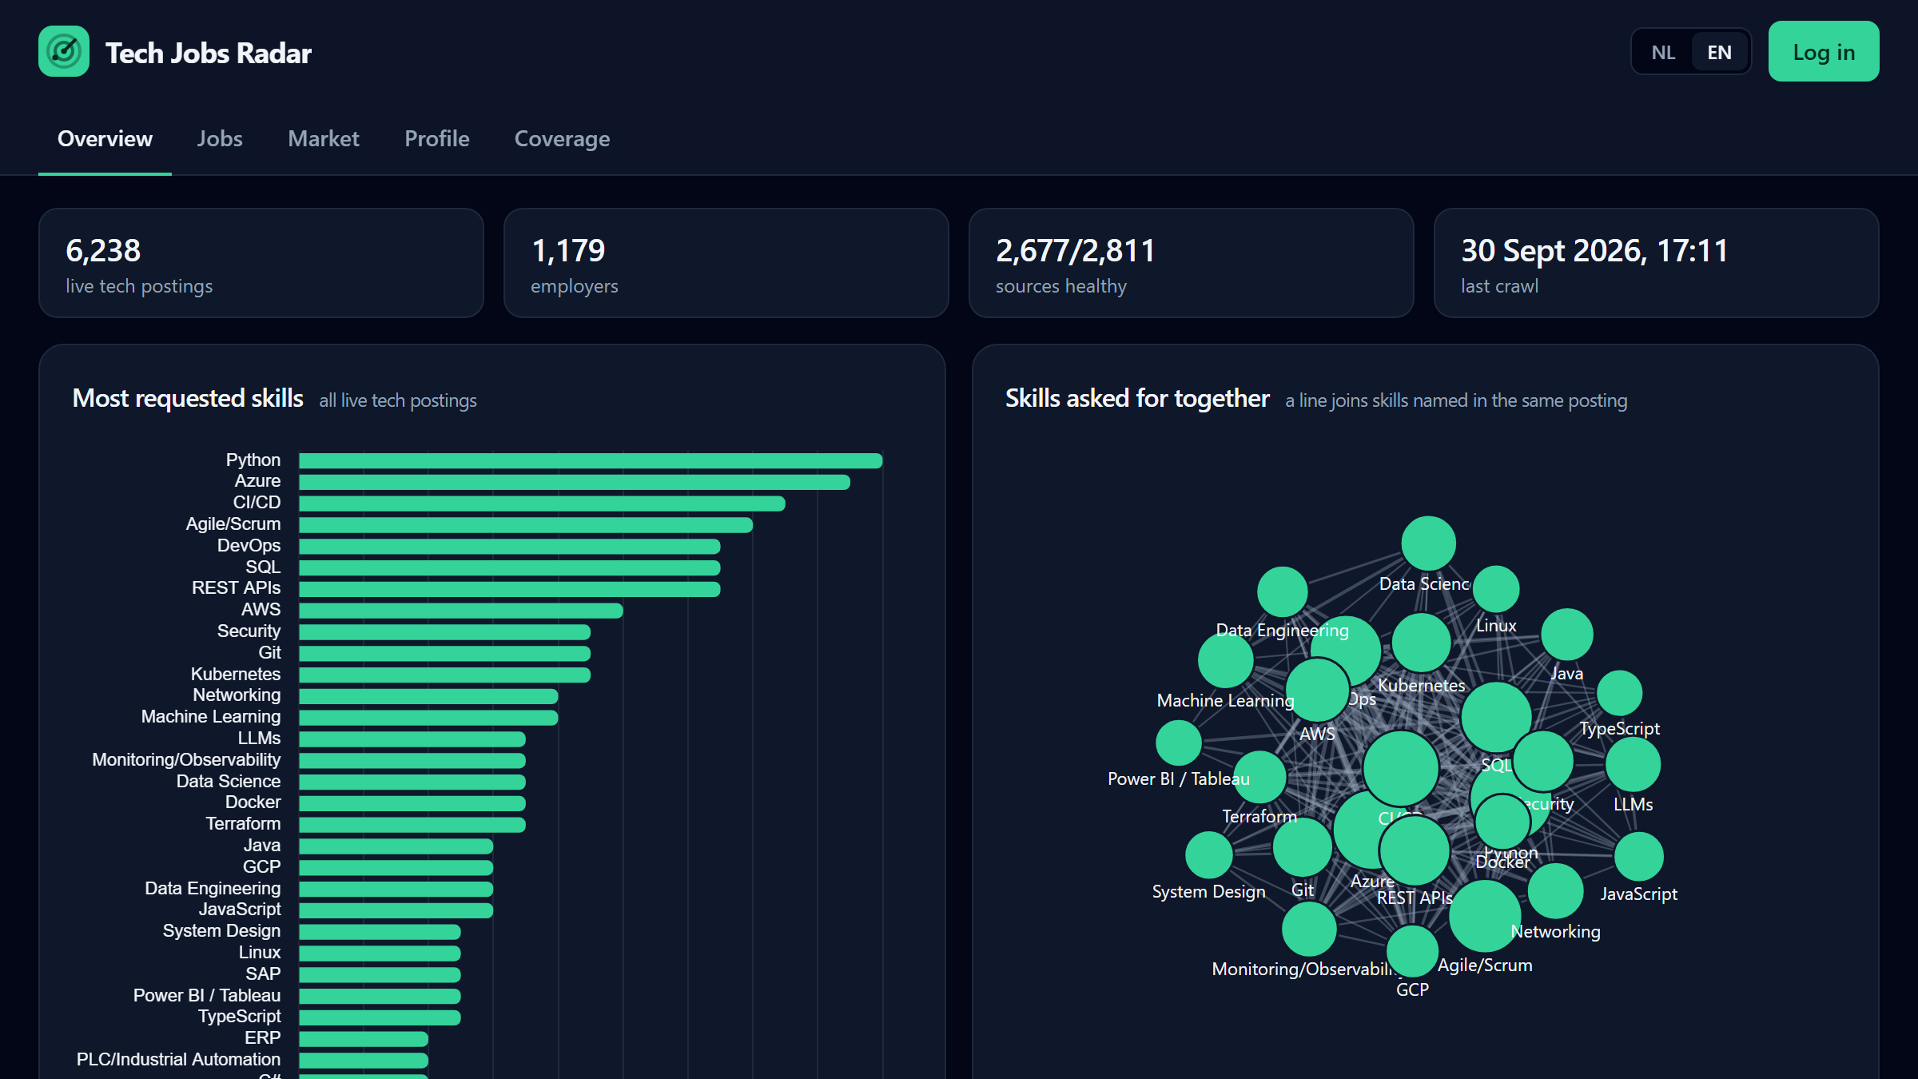
Task: Click the Agile/Scrum bar in the chart
Action: pyautogui.click(x=526, y=525)
